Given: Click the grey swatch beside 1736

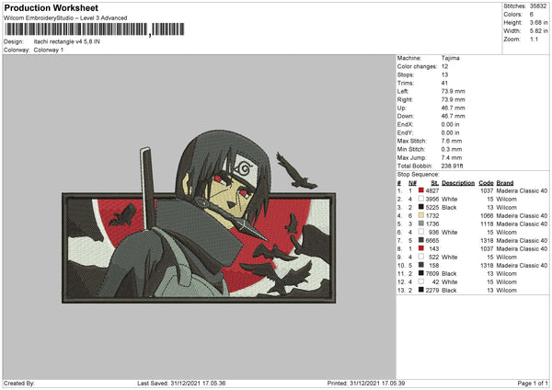Looking at the screenshot, I should [420, 224].
